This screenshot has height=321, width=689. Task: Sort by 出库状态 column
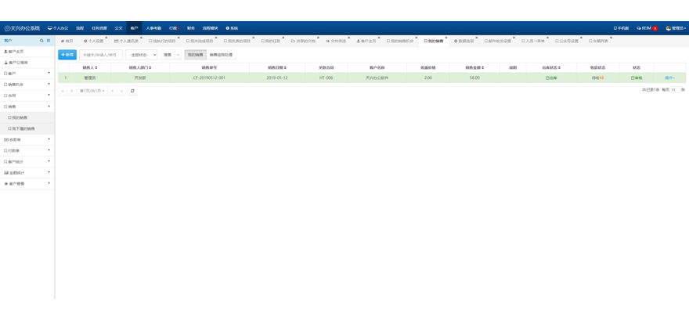551,67
